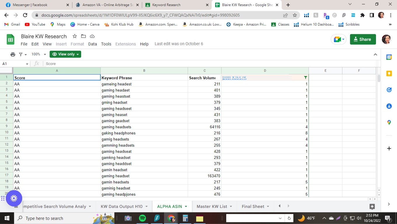Click the FBA calculator extension icon

click(x=353, y=15)
